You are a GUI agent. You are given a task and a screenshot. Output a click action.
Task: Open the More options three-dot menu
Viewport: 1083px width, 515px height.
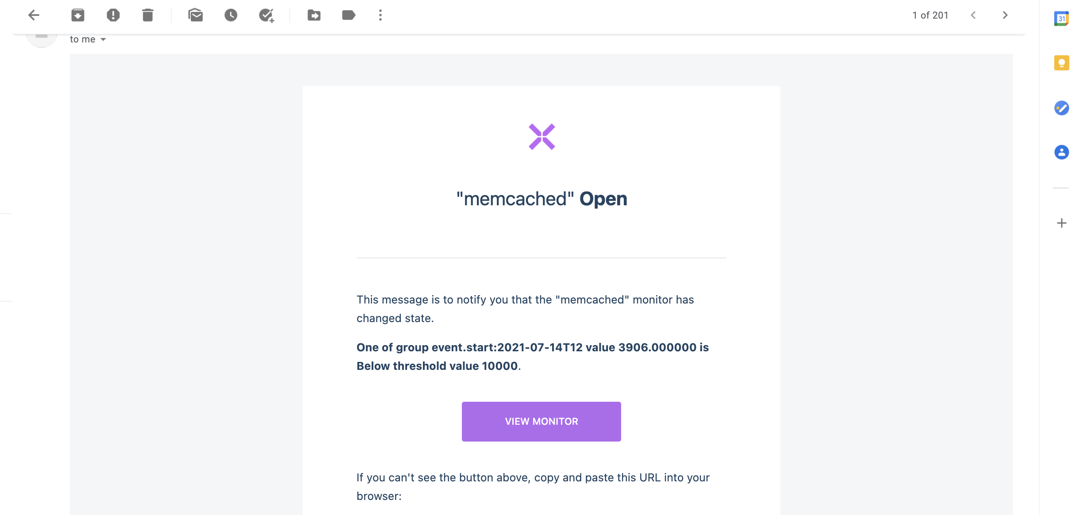(380, 15)
